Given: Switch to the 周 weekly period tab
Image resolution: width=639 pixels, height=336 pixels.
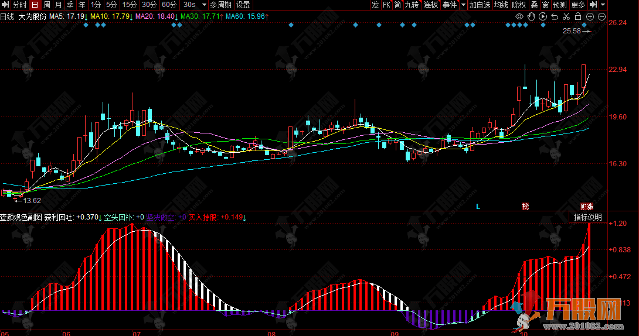Looking at the screenshot, I should click(x=46, y=5).
